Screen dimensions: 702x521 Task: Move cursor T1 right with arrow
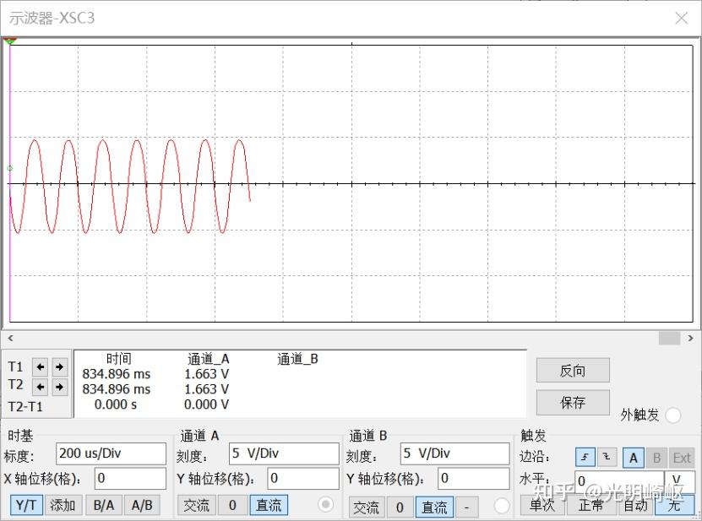[x=59, y=367]
